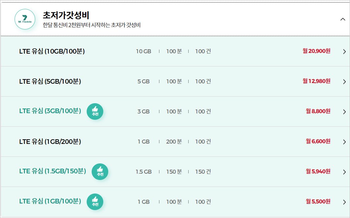The height and width of the screenshot is (218, 350).
Task: Open arrow for 5GB/100분 plan
Action: [344, 82]
